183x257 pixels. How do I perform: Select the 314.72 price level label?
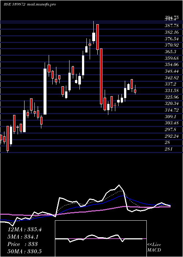[172, 110]
